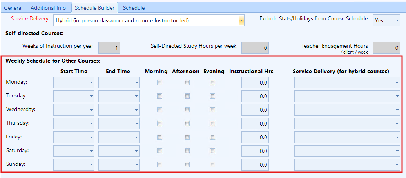Check Wednesday Morning checkbox
Viewport: 406px width, 178px height.
tap(160, 110)
